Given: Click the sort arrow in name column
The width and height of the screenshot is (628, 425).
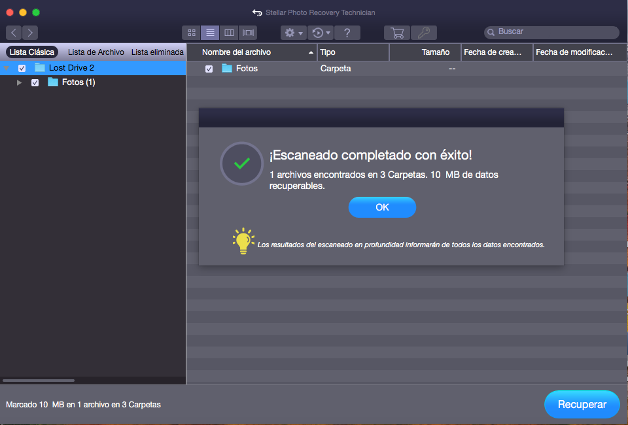Looking at the screenshot, I should [x=311, y=52].
